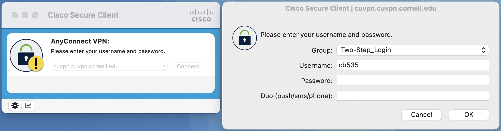Open the statistics chart window
The width and height of the screenshot is (501, 131).
coord(28,105)
